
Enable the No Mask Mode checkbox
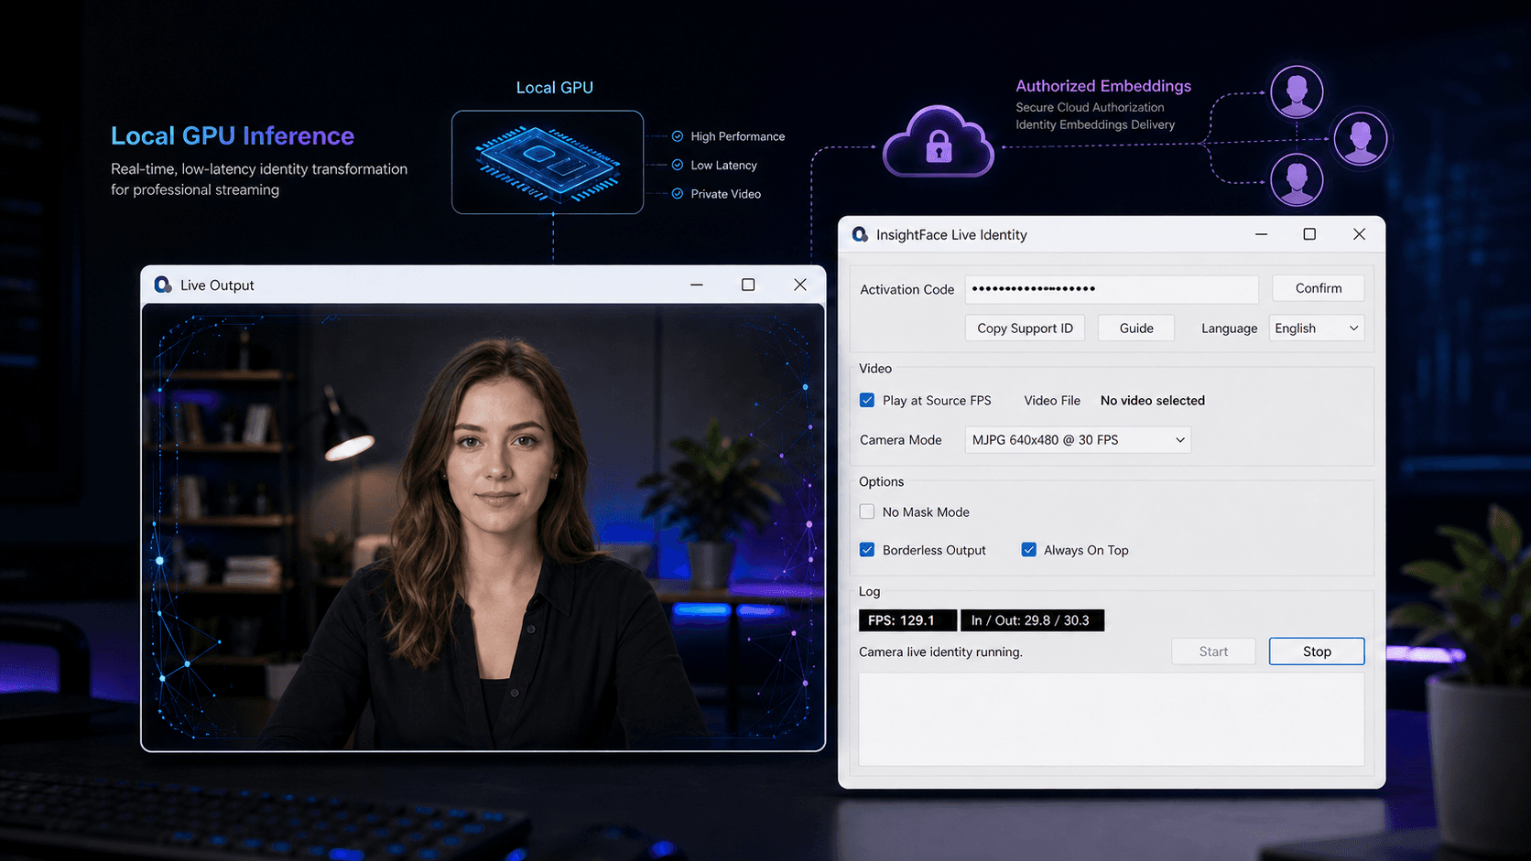point(867,511)
